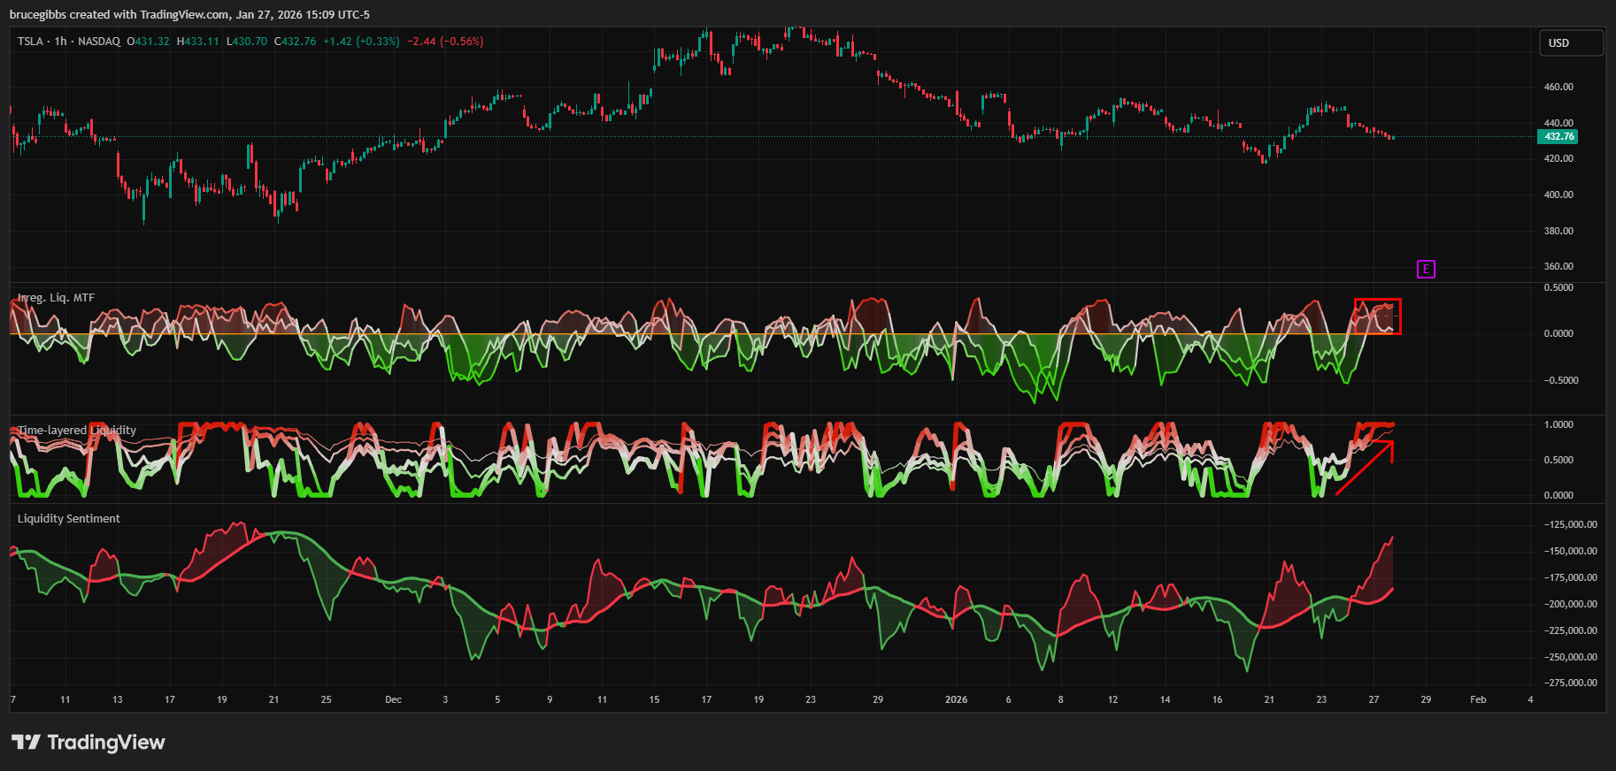Select the Time-layered Liquidity indicator title
This screenshot has height=771, width=1616.
pyautogui.click(x=77, y=431)
